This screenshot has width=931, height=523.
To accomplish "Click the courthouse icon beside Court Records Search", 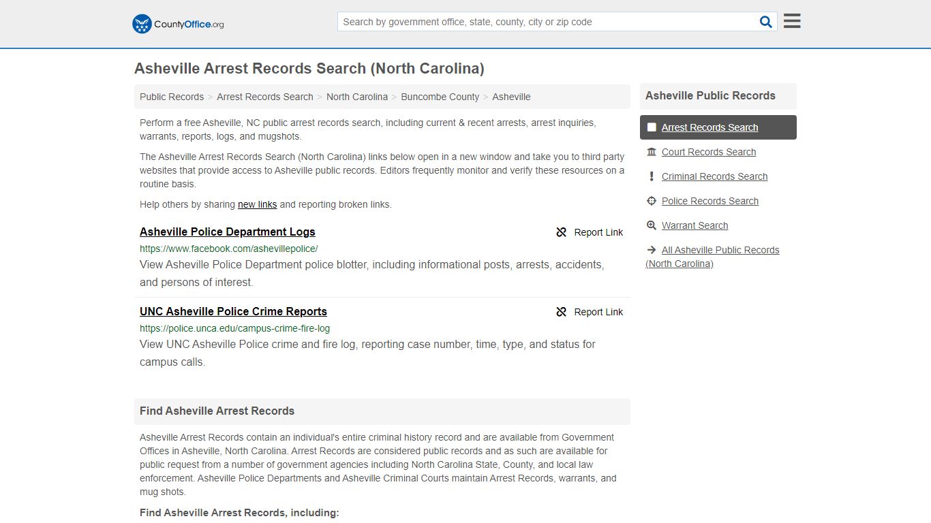I will 652,152.
